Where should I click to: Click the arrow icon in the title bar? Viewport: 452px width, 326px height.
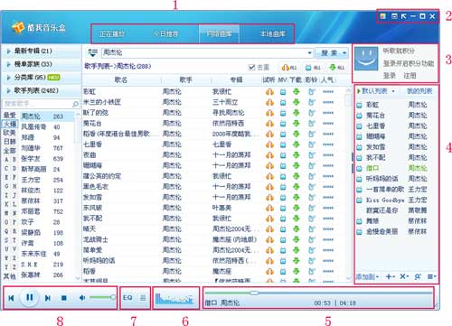click(x=404, y=16)
